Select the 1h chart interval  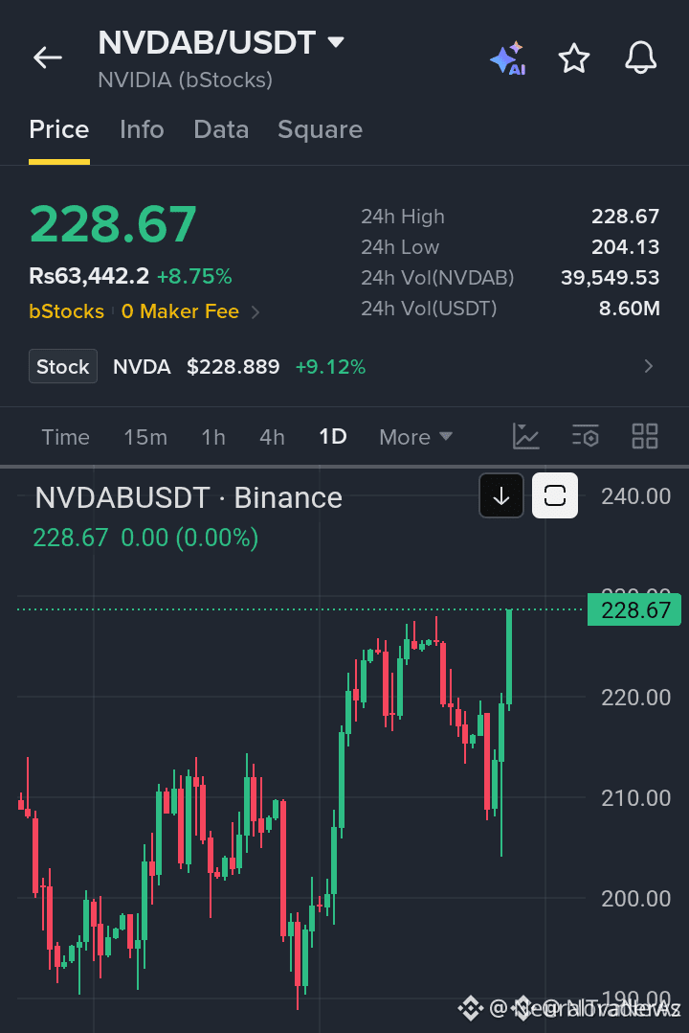point(213,437)
